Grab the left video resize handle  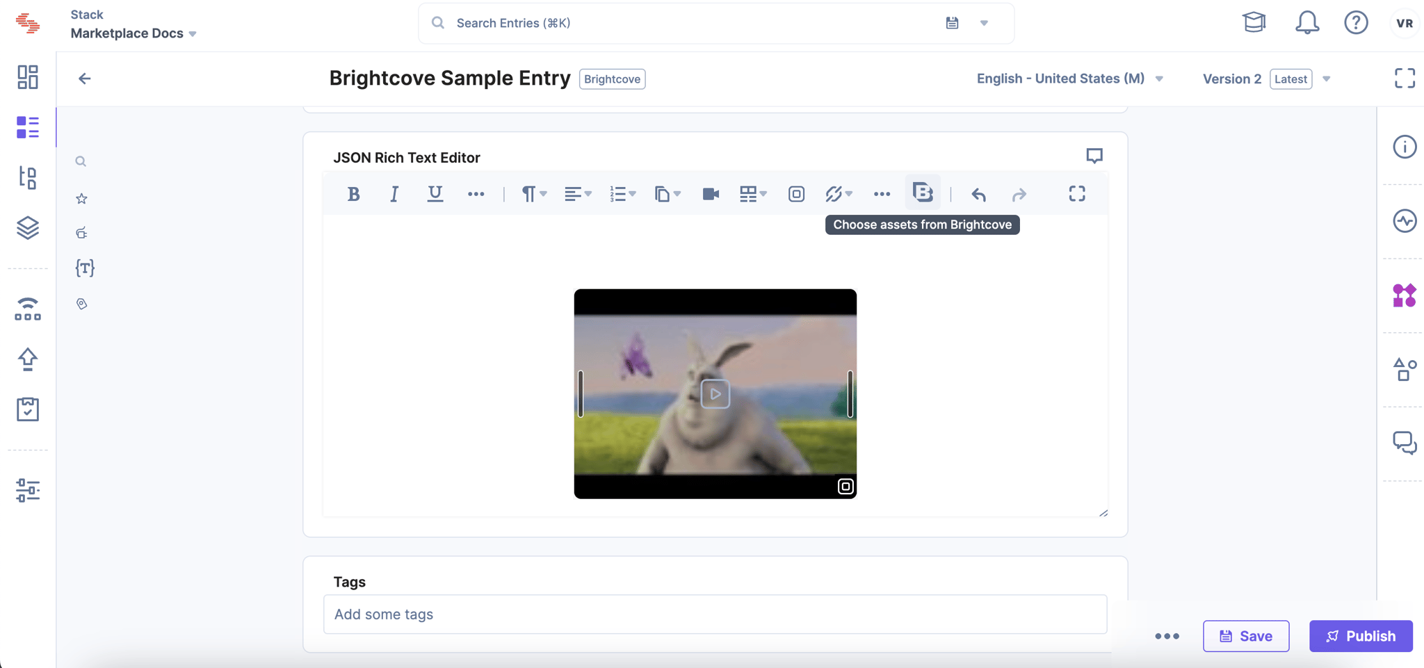tap(581, 394)
